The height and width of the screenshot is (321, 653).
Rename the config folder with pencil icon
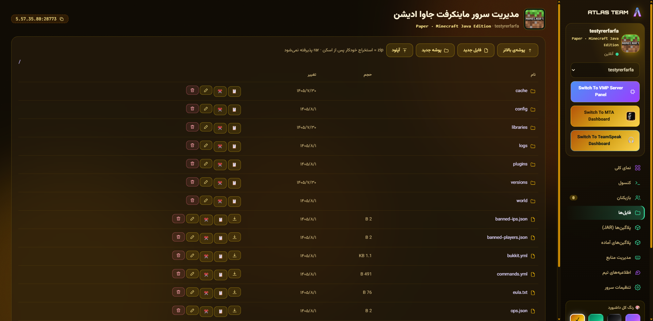206,109
